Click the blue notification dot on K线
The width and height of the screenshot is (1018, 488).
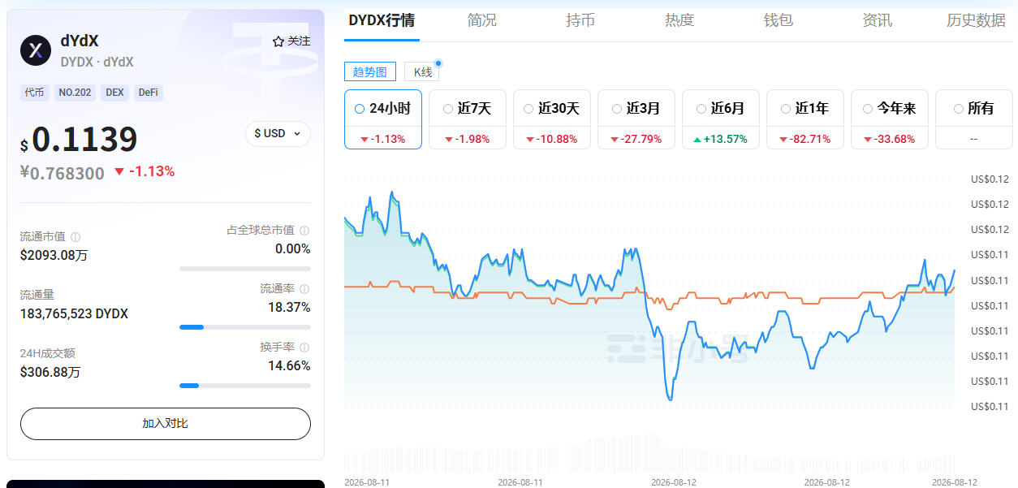point(438,63)
